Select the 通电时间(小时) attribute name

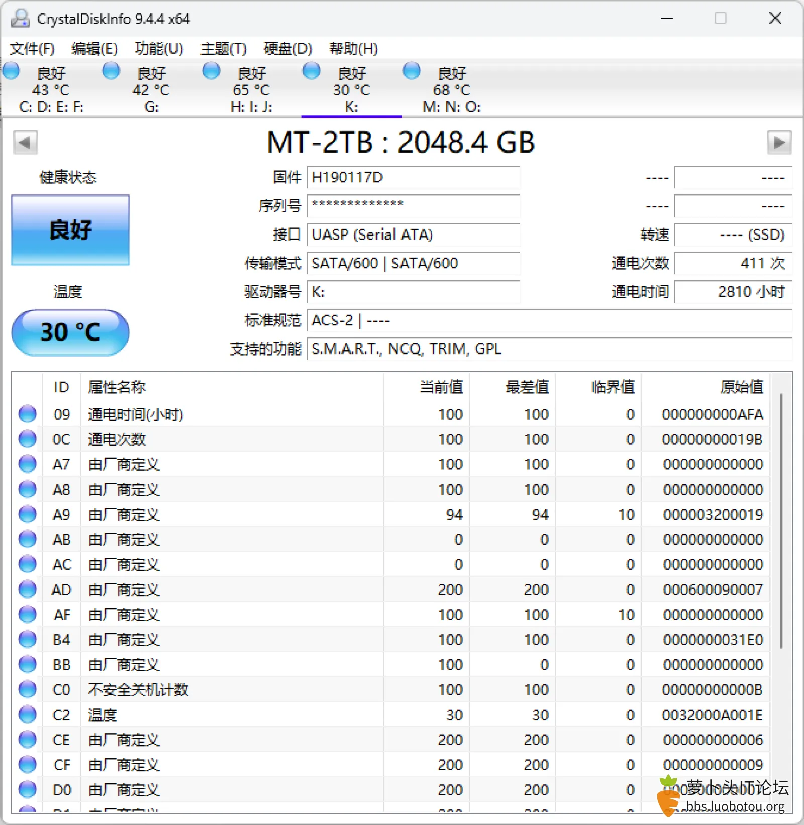[136, 414]
